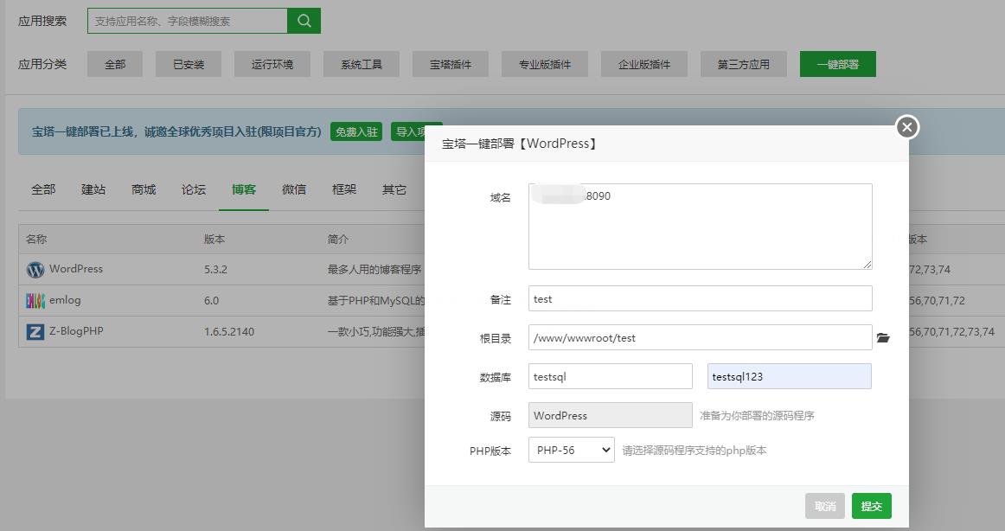Open the 其它 tab

[394, 189]
